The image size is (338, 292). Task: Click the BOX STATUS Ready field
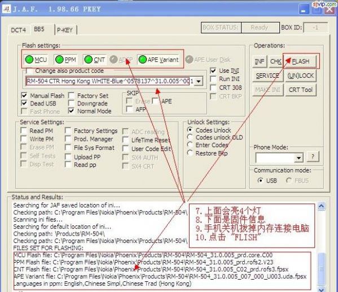click(260, 28)
